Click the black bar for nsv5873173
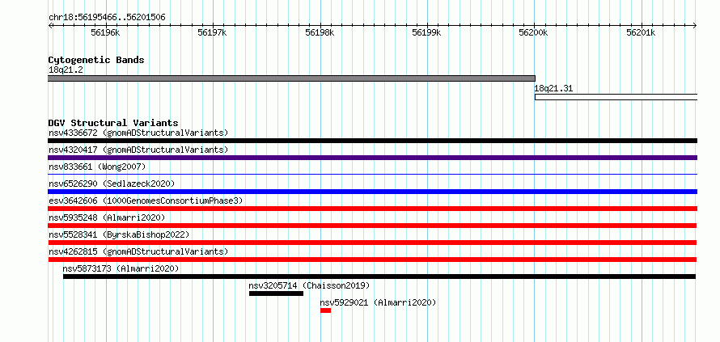 [x=379, y=277]
